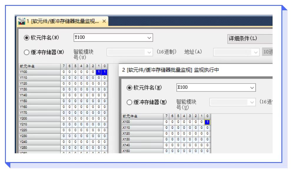292x170 pixels.
Task: Select the Y250 row label
Action: pyautogui.click(x=39, y=148)
